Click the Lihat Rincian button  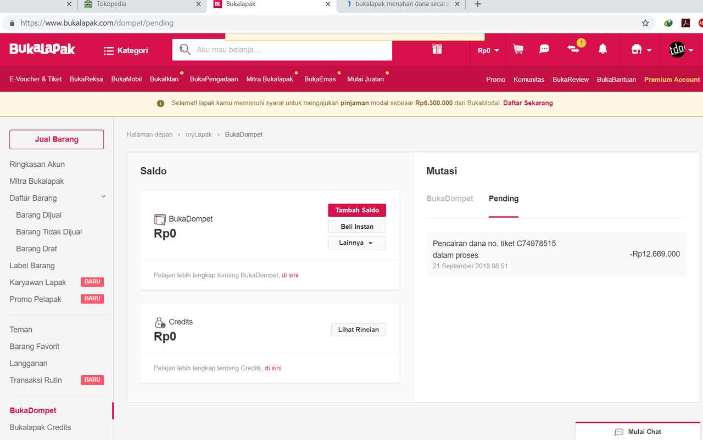(x=358, y=330)
